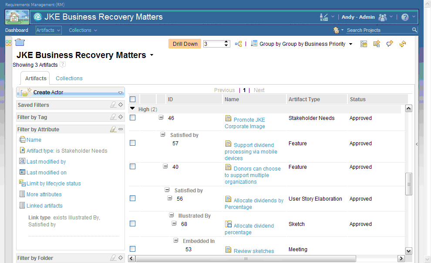
Task: Click the colored grid view icon
Action: pos(9,43)
